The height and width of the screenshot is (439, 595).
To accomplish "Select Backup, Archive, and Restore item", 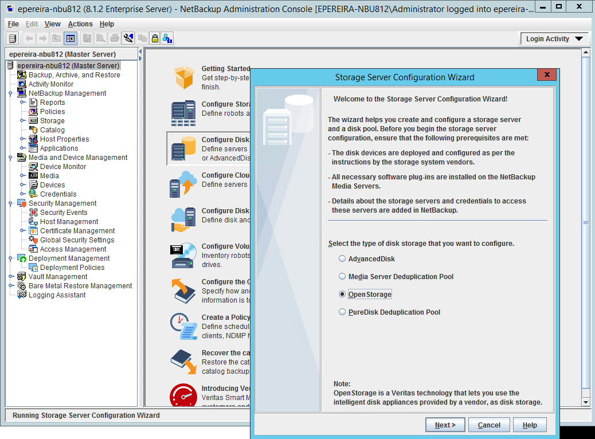I will (75, 75).
